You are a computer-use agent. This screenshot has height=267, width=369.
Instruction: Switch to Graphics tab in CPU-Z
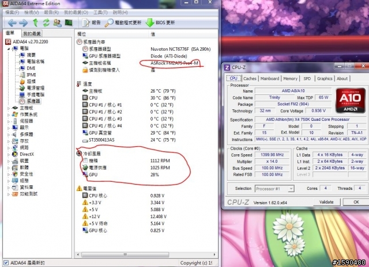coord(325,79)
